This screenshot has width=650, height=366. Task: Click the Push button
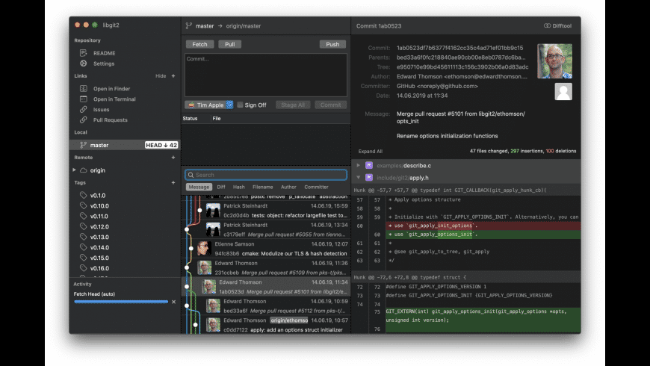(332, 44)
